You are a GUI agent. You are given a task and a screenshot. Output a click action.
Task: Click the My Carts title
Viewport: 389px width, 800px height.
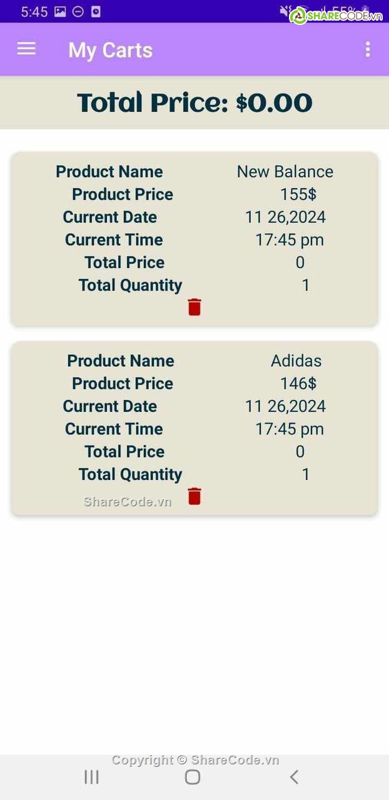point(110,50)
